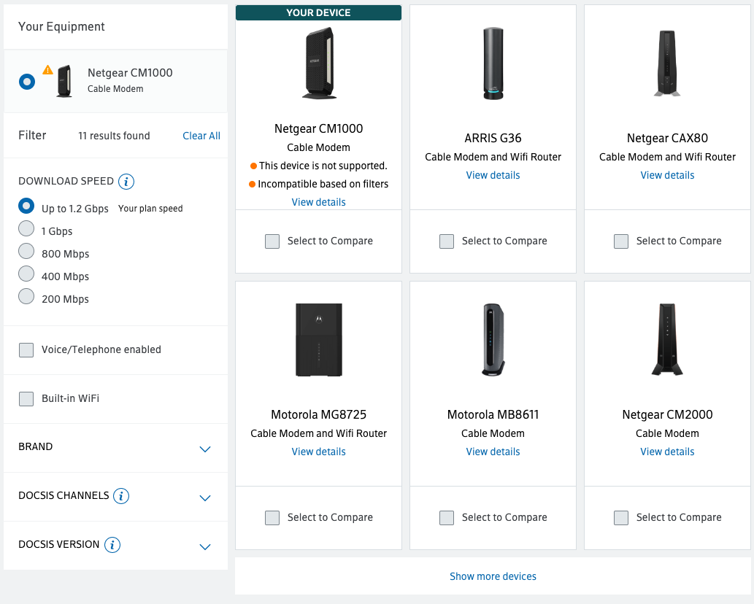Select the 400 Mbps download speed
The image size is (754, 604).
pos(26,274)
